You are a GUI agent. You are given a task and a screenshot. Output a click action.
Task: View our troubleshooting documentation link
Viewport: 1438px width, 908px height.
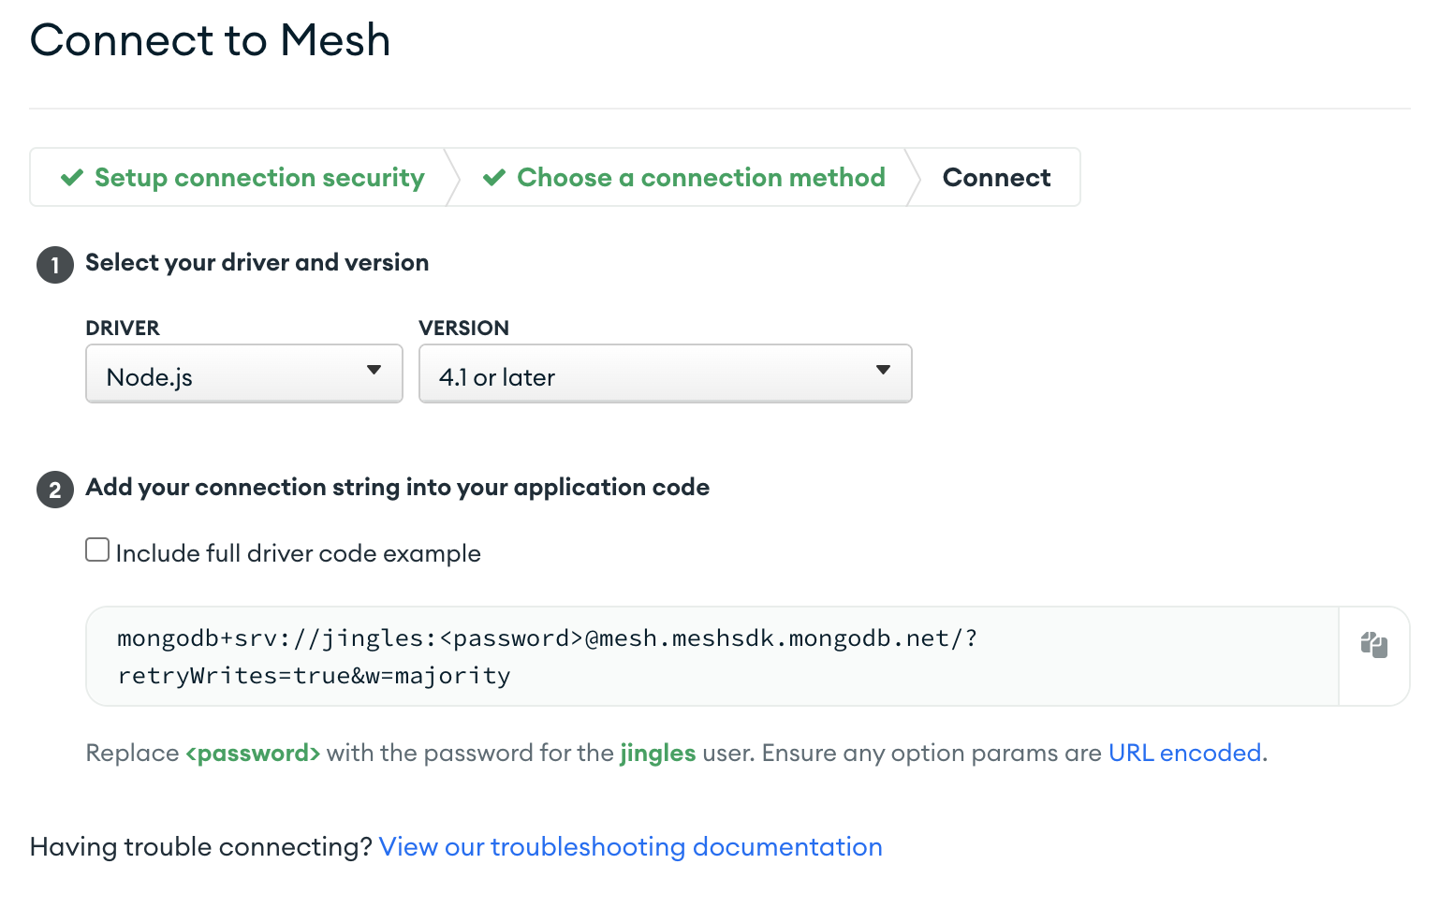click(630, 846)
